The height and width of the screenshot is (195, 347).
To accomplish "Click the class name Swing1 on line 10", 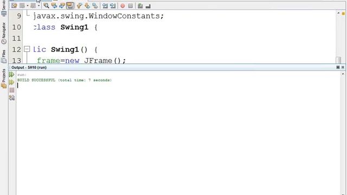I will (x=74, y=28).
